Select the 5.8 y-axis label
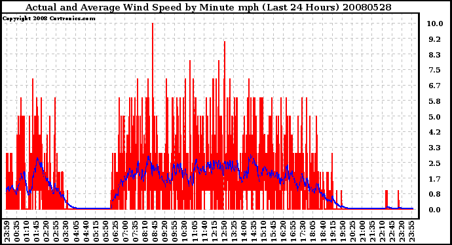Image resolution: width=452 pixels, height=245 pixels. 435,101
